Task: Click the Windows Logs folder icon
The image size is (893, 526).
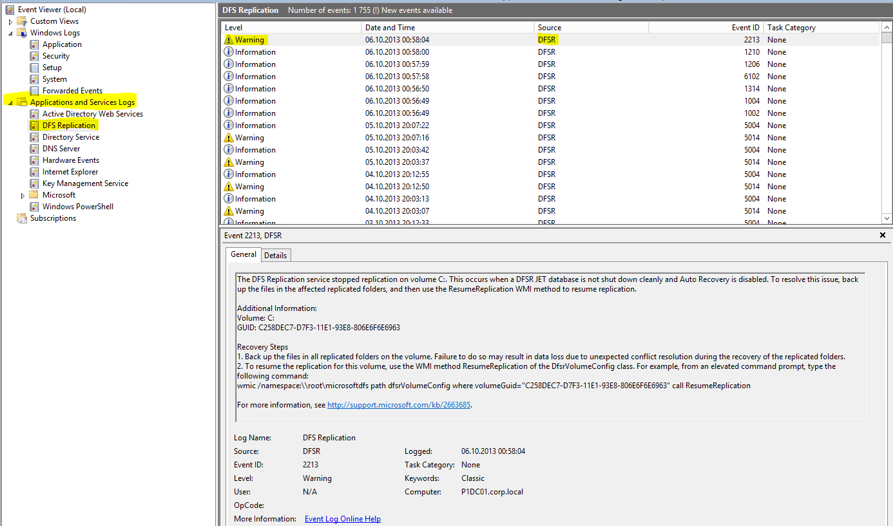Action: (x=22, y=33)
